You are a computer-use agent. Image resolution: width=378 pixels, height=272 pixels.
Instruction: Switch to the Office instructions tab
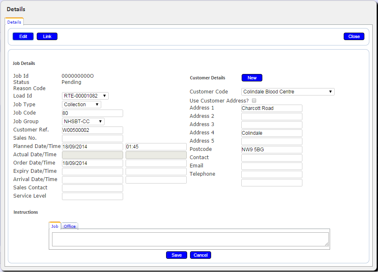click(x=70, y=226)
